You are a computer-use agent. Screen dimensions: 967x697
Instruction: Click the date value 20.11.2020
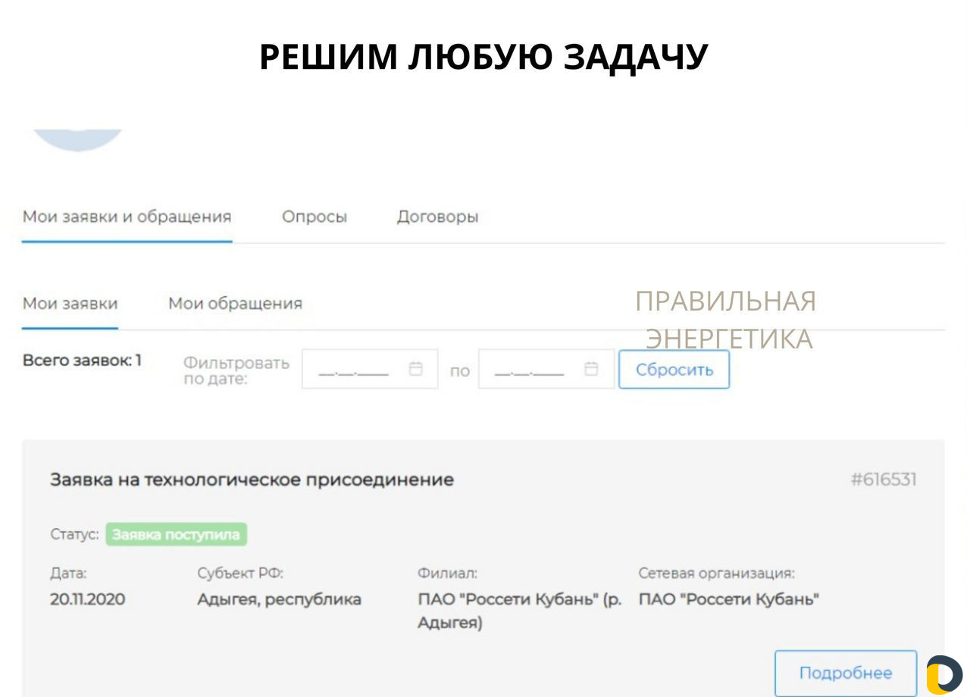tap(87, 599)
